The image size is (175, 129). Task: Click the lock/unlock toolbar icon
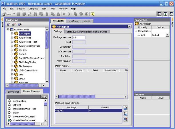29,14
